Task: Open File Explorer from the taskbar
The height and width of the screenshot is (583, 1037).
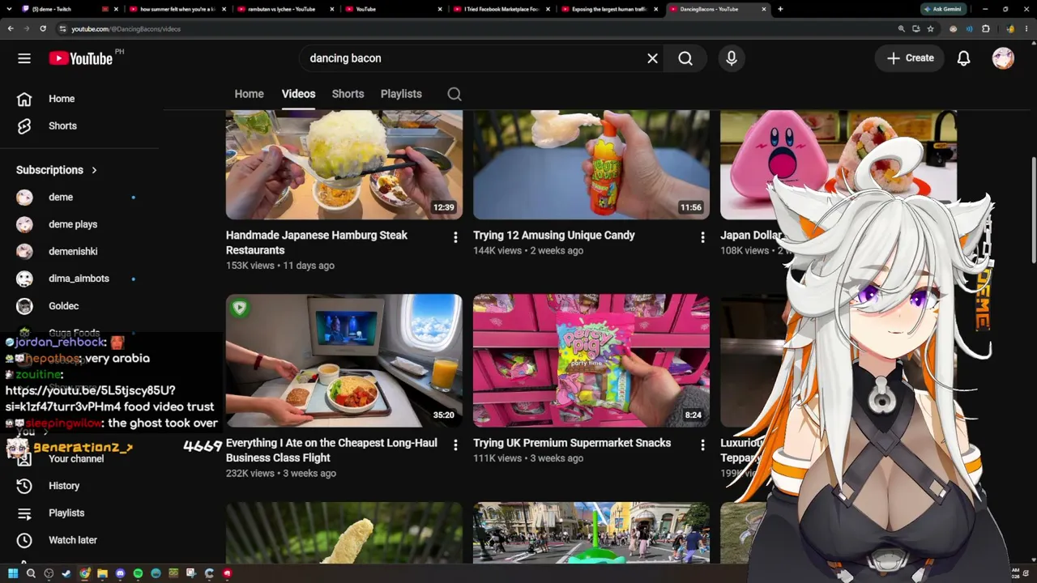Action: click(x=102, y=573)
